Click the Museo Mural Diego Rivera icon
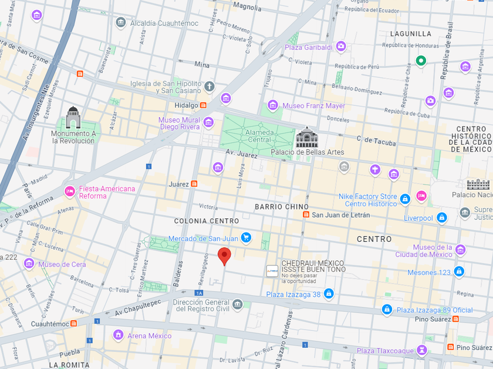This screenshot has height=369, width=493. [208, 122]
